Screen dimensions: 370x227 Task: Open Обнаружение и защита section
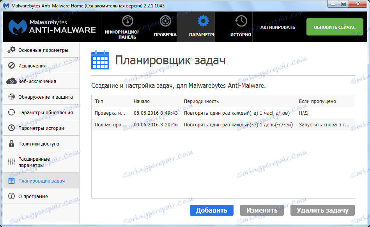41,96
